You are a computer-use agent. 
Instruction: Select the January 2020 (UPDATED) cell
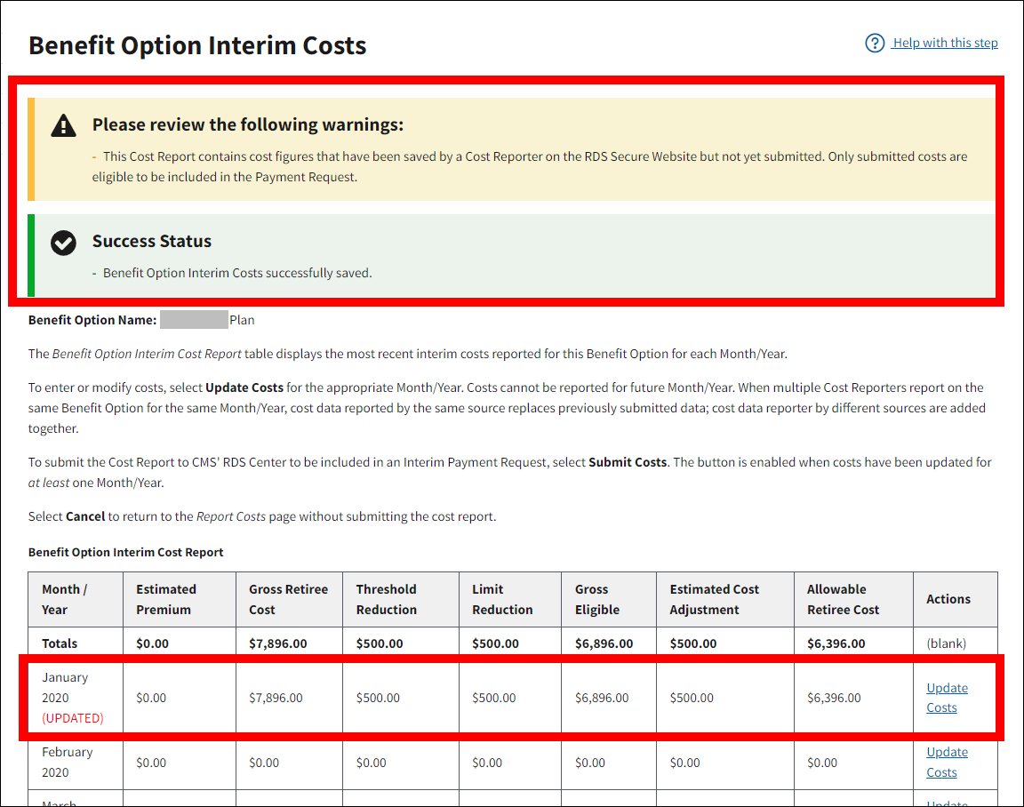pos(72,698)
